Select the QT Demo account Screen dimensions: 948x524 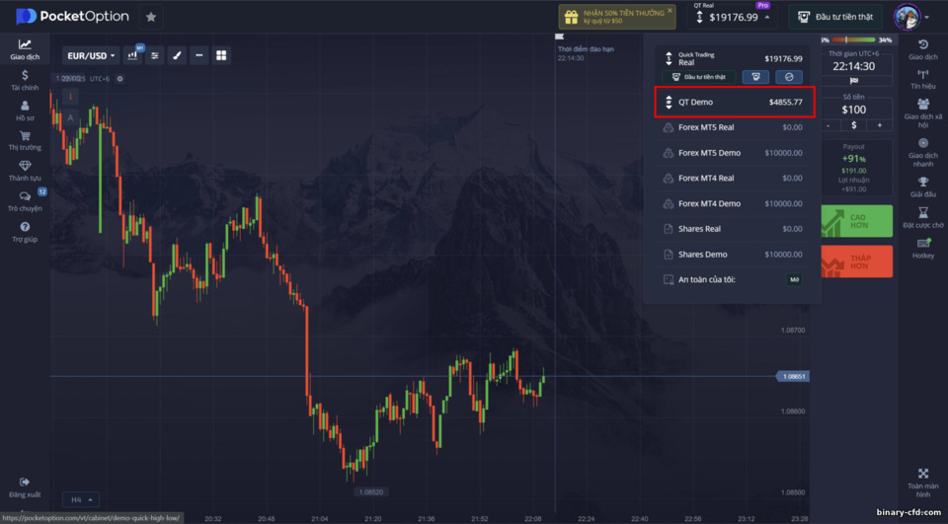(735, 103)
